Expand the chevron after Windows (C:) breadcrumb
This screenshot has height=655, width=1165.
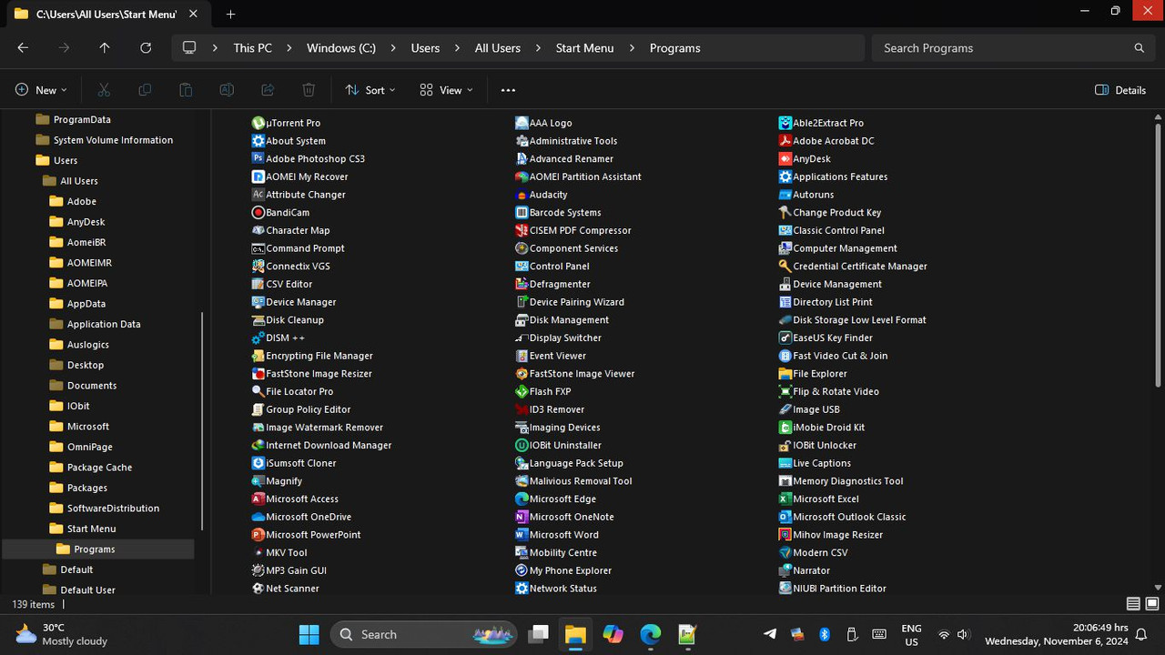(x=393, y=48)
